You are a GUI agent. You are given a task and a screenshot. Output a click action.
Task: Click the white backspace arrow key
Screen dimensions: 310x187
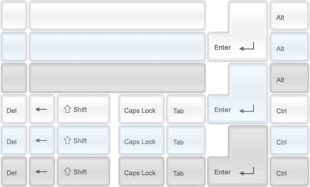click(x=42, y=109)
